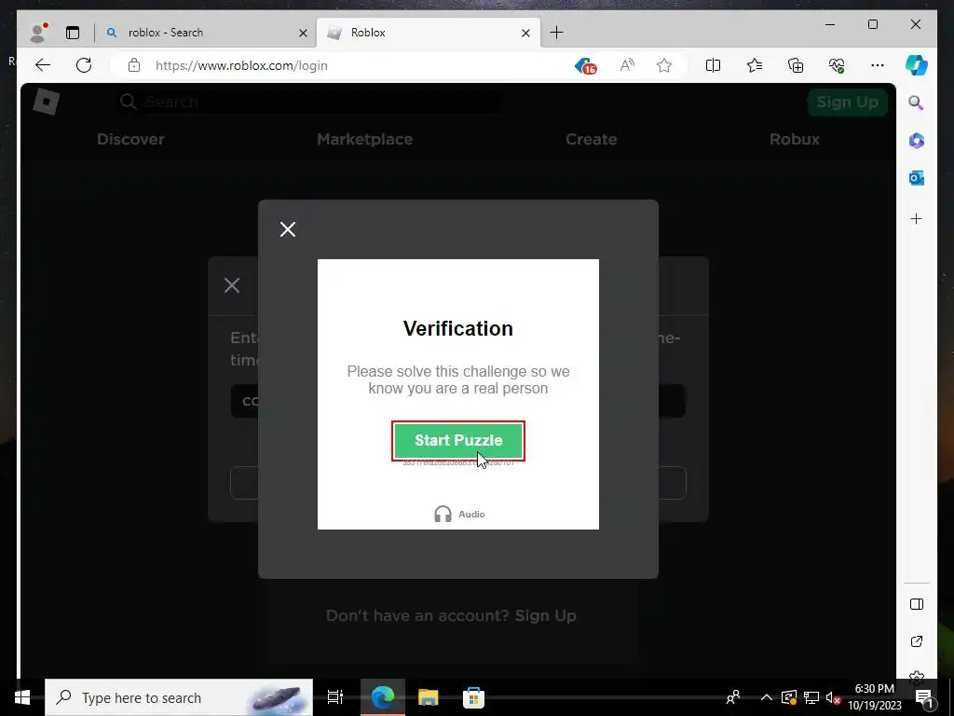Open a new browser tab
The width and height of the screenshot is (954, 716).
[x=556, y=33]
